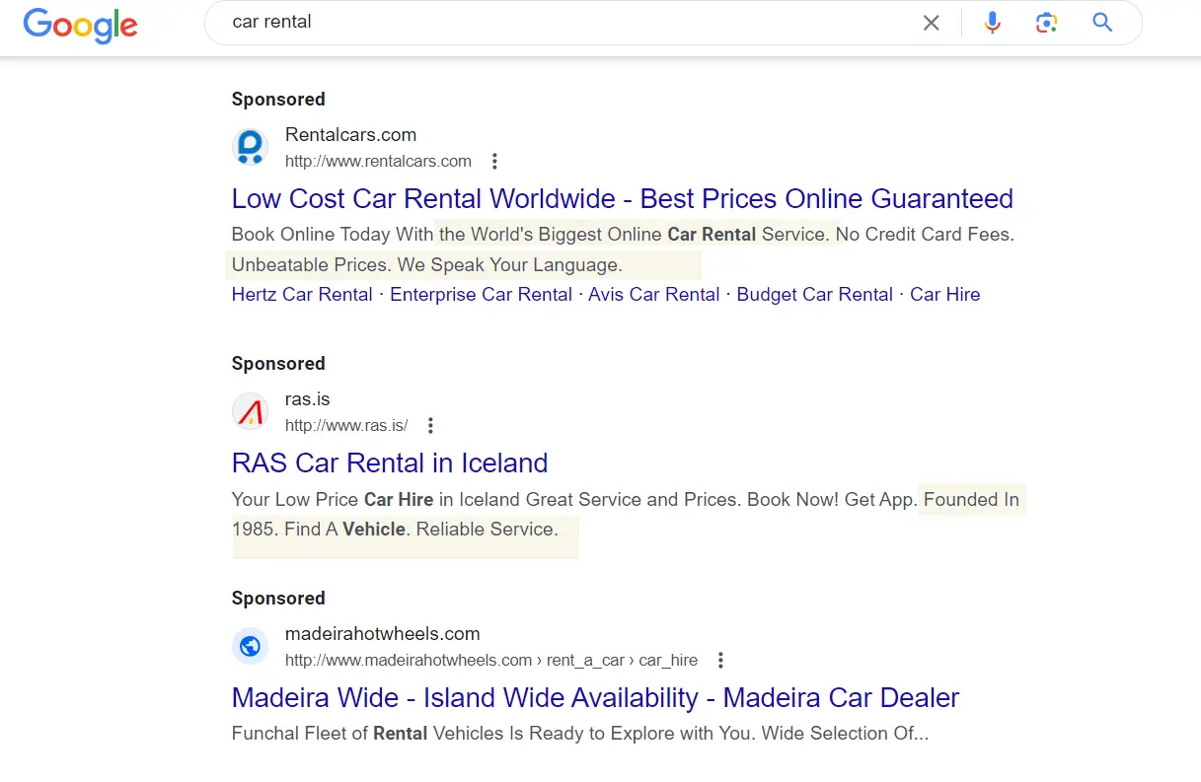Click the 'Sponsored' label above Rentalcars.com

[278, 99]
